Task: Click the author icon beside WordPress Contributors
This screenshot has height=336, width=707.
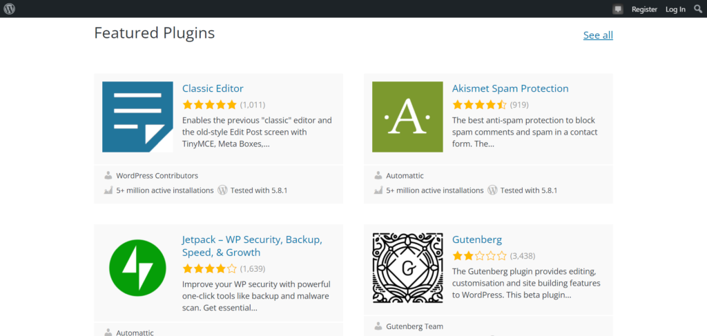Action: (x=108, y=175)
